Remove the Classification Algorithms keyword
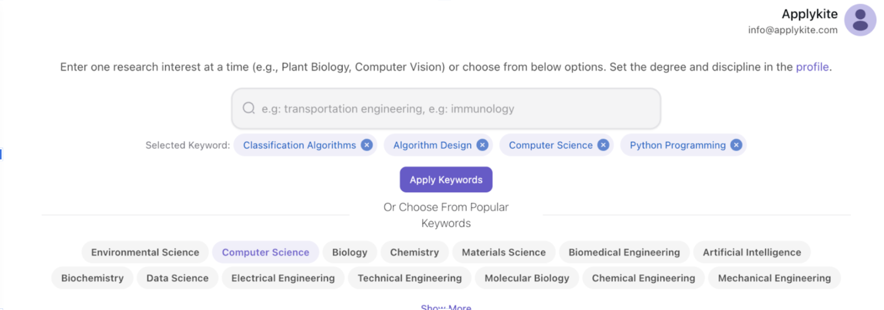This screenshot has height=310, width=884. pyautogui.click(x=367, y=145)
